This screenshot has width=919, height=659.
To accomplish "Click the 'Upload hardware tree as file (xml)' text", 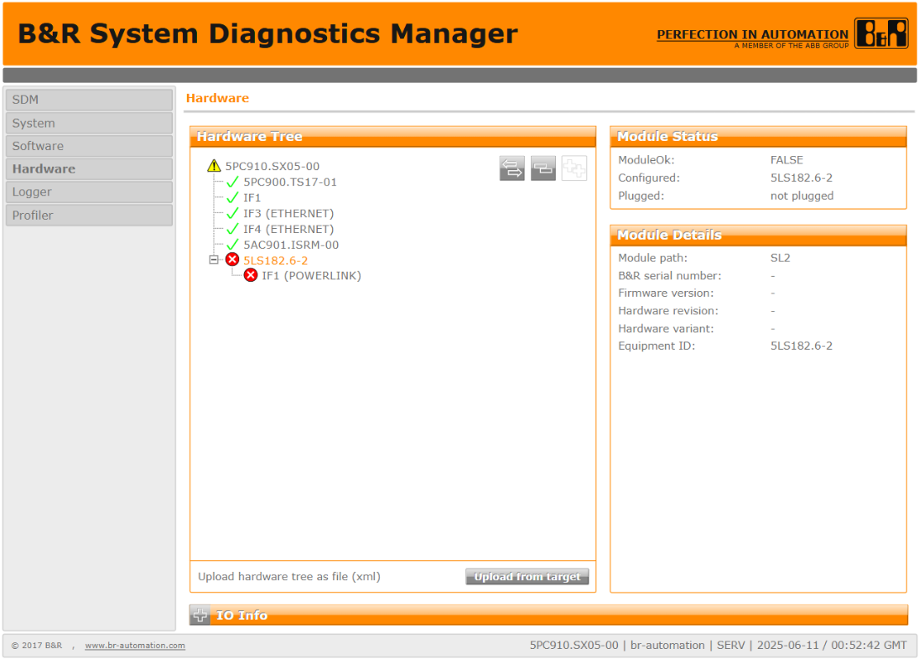I will pyautogui.click(x=289, y=576).
